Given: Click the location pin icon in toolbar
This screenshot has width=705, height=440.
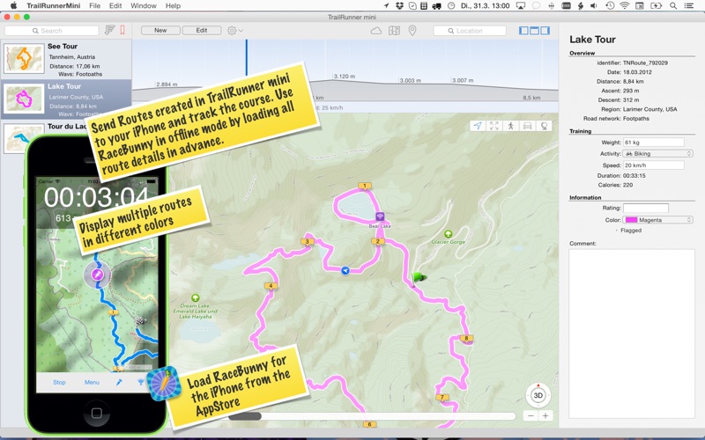Looking at the screenshot, I should click(x=412, y=31).
